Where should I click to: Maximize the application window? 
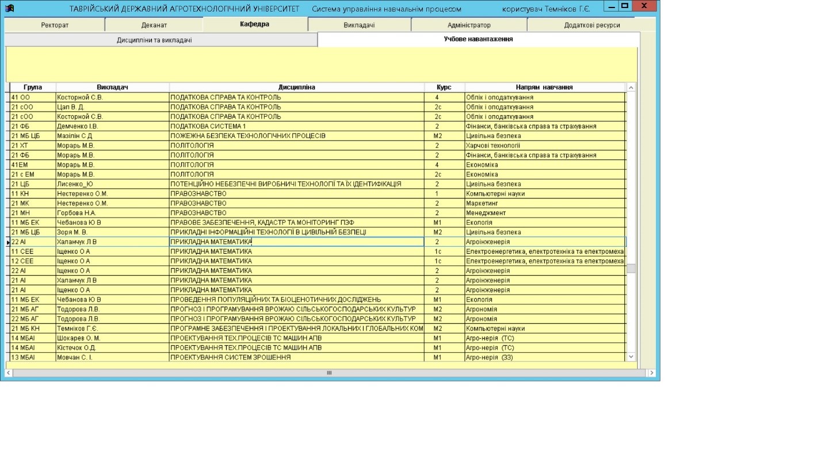pyautogui.click(x=624, y=6)
